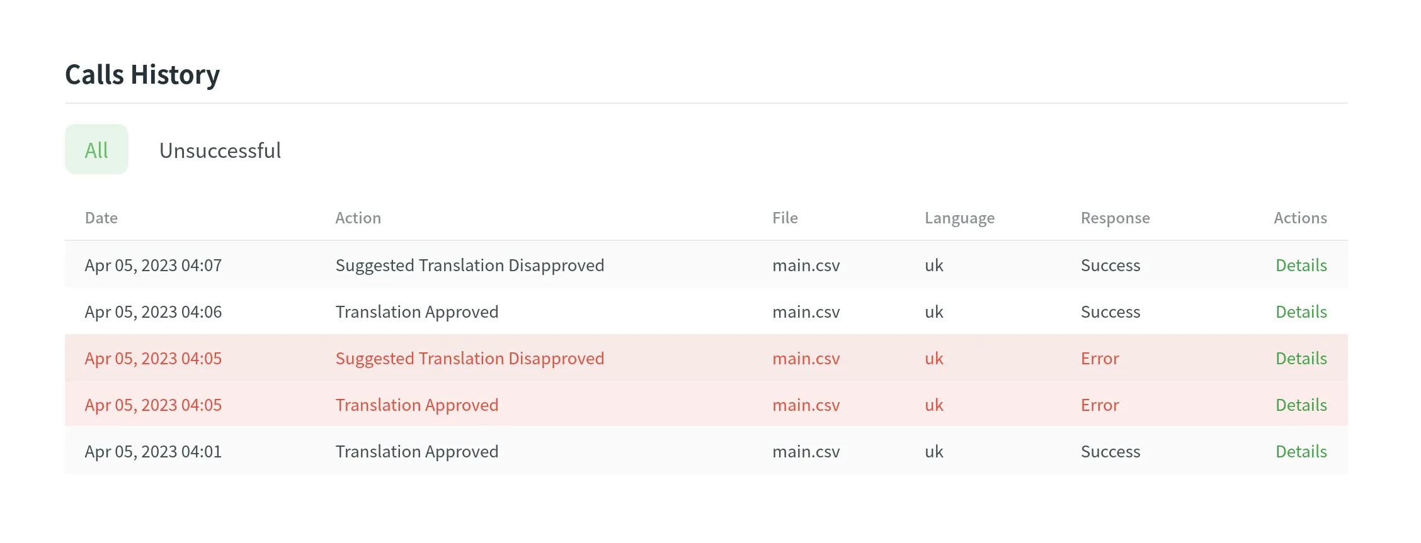Switch to the Unsuccessful tab
Viewport: 1421px width, 543px height.
pos(220,150)
